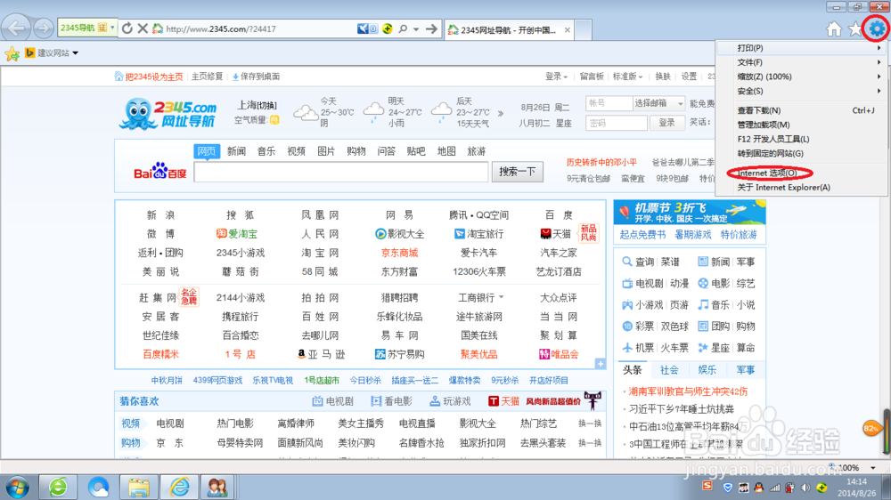
Task: Click the 上海[切换] city switch link
Action: pos(257,105)
